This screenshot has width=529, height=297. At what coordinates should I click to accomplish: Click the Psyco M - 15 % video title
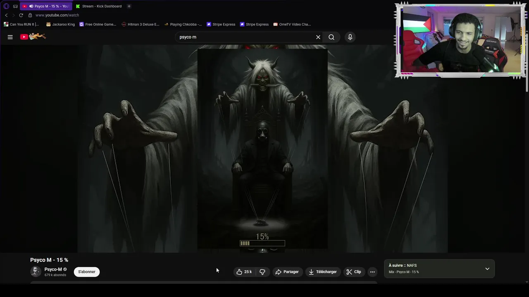pos(49,260)
